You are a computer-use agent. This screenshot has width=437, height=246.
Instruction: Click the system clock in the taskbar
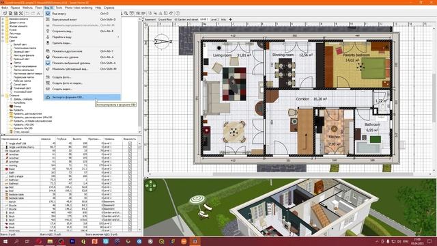pyautogui.click(x=417, y=241)
